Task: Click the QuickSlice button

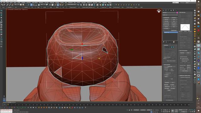Action: click(x=167, y=83)
